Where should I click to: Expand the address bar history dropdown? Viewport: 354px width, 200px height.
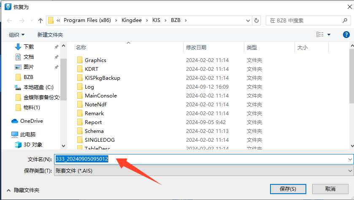[x=248, y=21]
